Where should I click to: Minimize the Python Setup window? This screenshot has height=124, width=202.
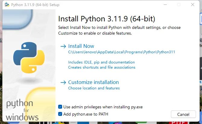click(165, 5)
